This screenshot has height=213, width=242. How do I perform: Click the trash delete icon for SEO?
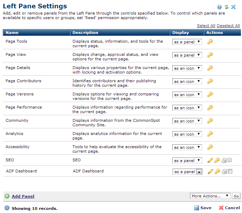coord(224,160)
